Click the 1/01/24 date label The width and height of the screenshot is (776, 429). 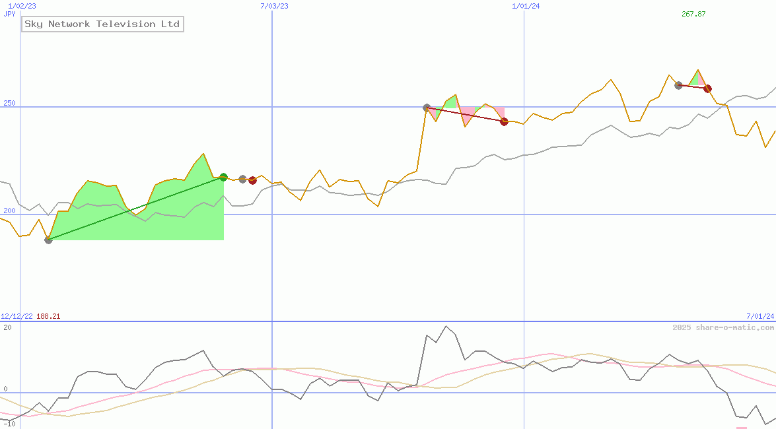pos(526,6)
